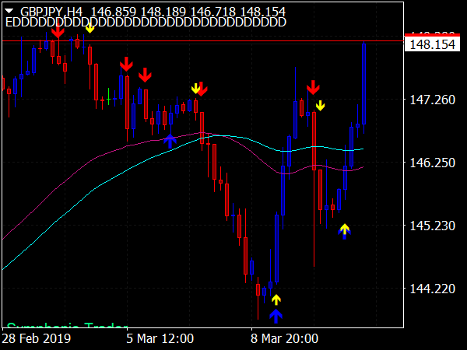Select the yellow up arrow under the lowest candles
The image size is (467, 350).
tap(276, 299)
